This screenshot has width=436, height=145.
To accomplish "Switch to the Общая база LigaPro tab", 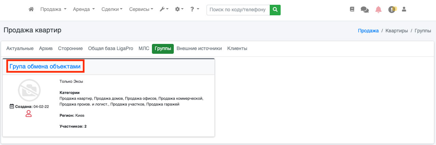I will [111, 49].
